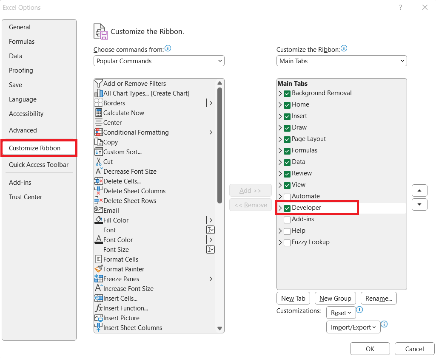Click commands list scrollbar down arrow
This screenshot has width=436, height=358.
click(219, 328)
